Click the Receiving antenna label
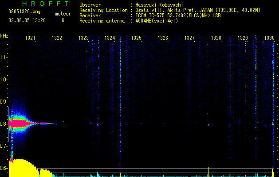 click(x=102, y=21)
